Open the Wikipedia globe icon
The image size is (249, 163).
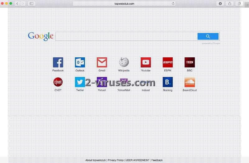point(124,62)
